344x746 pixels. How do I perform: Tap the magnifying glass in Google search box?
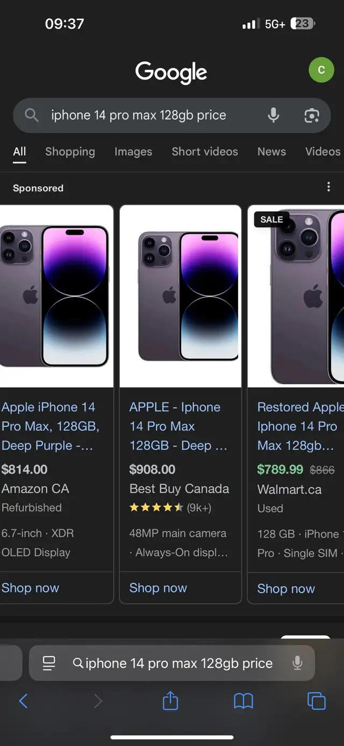click(x=32, y=115)
